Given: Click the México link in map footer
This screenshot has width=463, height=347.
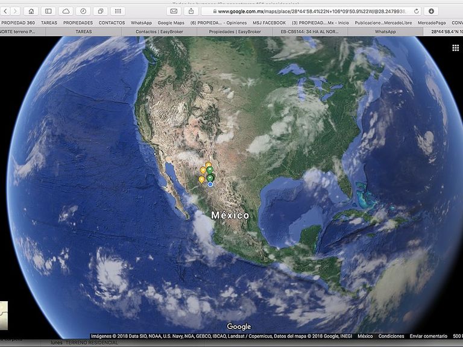Looking at the screenshot, I should tap(365, 336).
